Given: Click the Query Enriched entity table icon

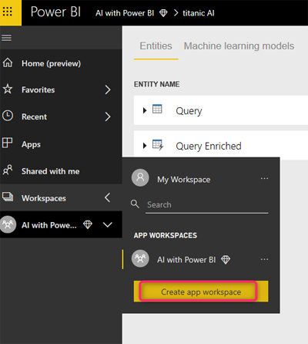Looking at the screenshot, I should pyautogui.click(x=158, y=145).
